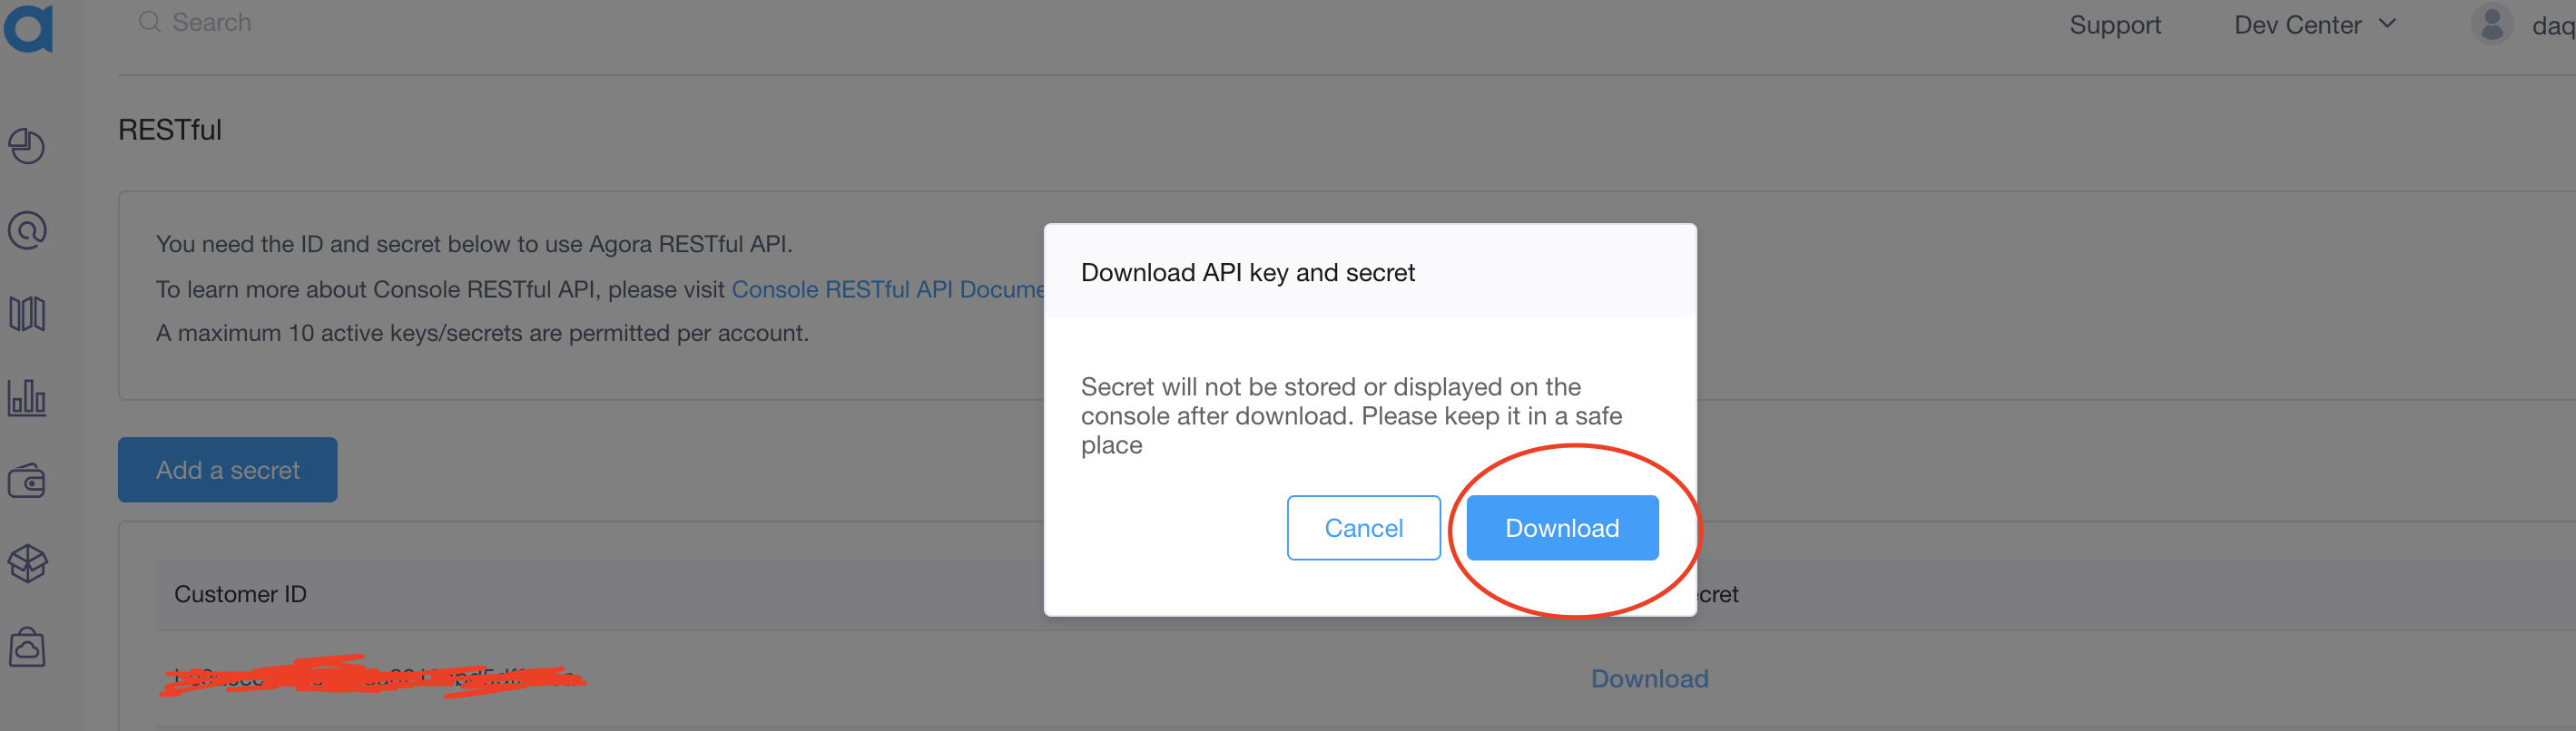
Task: Open the map-style sidebar icon
Action: [x=27, y=315]
